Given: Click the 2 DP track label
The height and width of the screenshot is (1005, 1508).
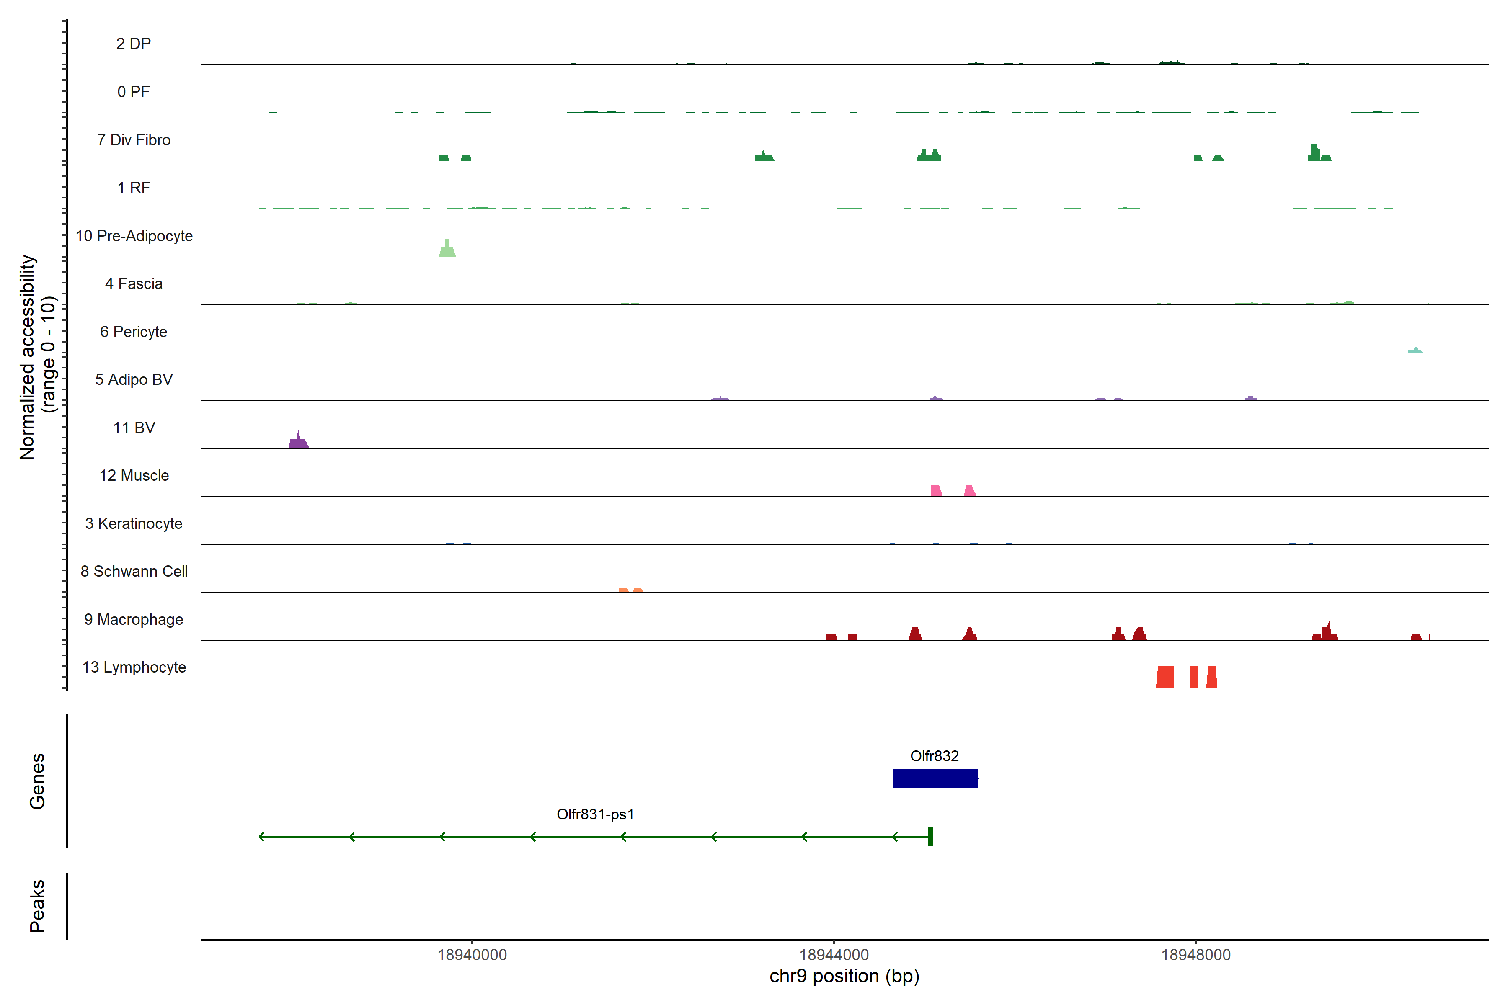Looking at the screenshot, I should [134, 44].
